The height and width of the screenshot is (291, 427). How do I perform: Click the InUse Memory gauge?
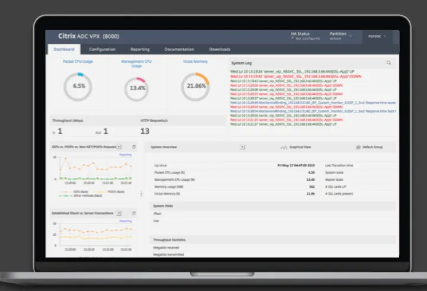[x=195, y=87]
